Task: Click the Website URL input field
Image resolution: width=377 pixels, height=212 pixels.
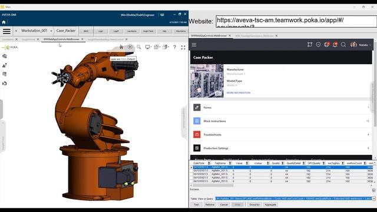Action: (296, 22)
